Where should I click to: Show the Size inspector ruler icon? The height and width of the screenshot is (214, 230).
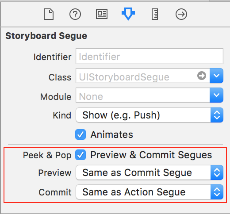tap(155, 14)
